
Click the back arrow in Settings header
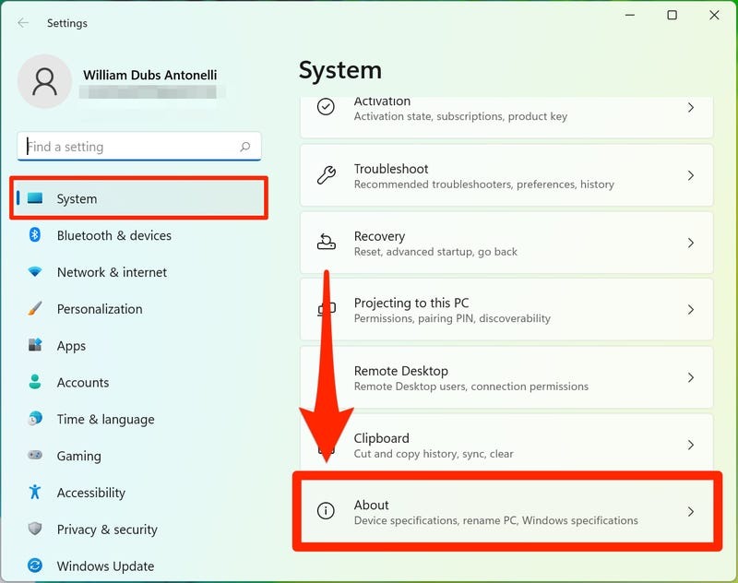pyautogui.click(x=22, y=23)
